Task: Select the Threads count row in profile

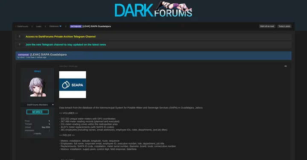Action: point(37,124)
